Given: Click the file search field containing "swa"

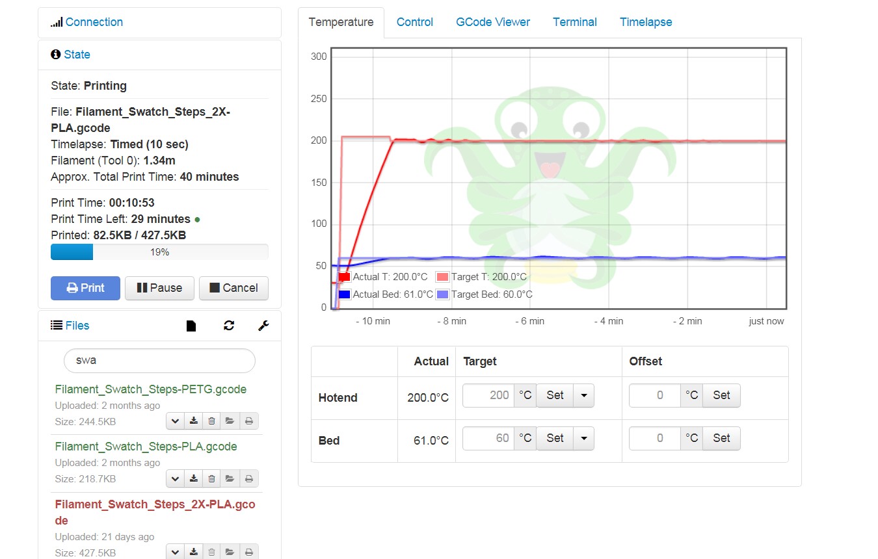Looking at the screenshot, I should (159, 360).
